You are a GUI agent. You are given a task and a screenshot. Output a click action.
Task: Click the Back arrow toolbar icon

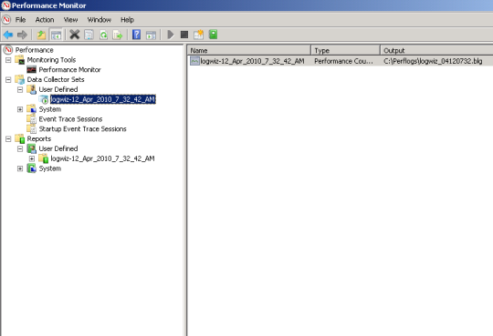click(x=8, y=35)
